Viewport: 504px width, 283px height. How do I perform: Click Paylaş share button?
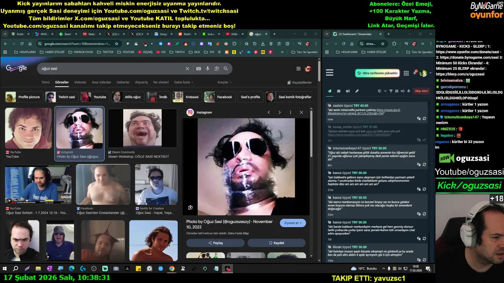pos(215,243)
